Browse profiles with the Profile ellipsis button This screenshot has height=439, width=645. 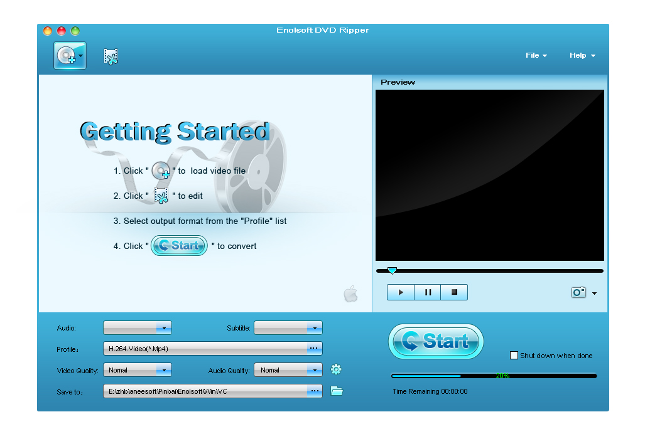(x=314, y=349)
